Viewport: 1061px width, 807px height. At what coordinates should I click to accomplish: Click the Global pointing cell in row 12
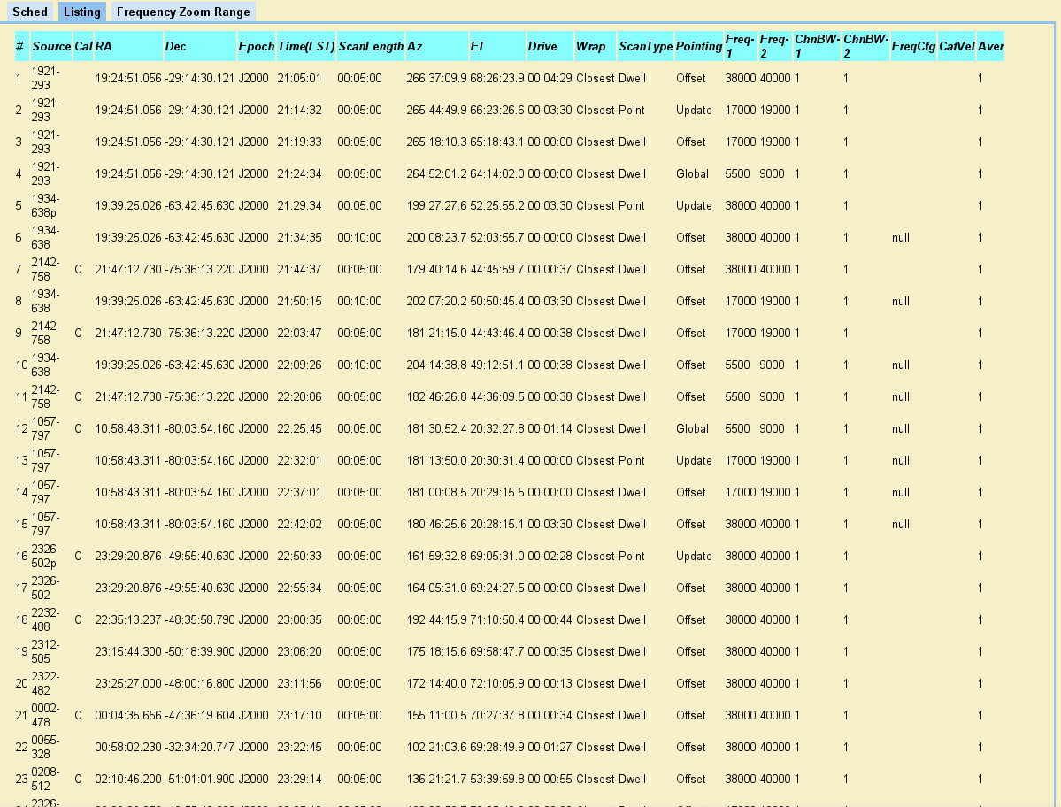(x=692, y=428)
